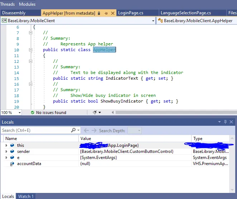Select the CustomButtonControl value of sender
The width and height of the screenshot is (237, 199).
(x=127, y=151)
